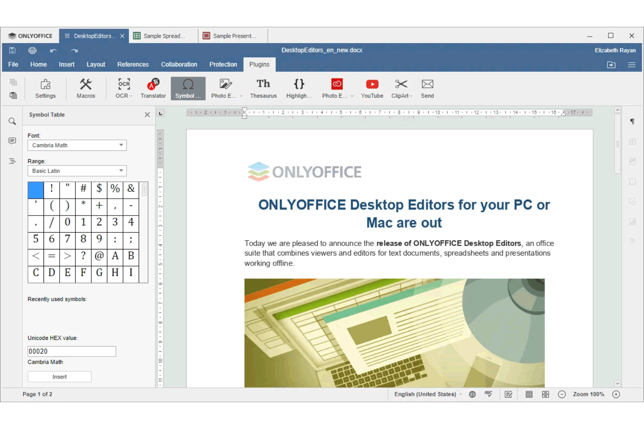Open the Send plugin
The width and height of the screenshot is (644, 429).
[427, 88]
